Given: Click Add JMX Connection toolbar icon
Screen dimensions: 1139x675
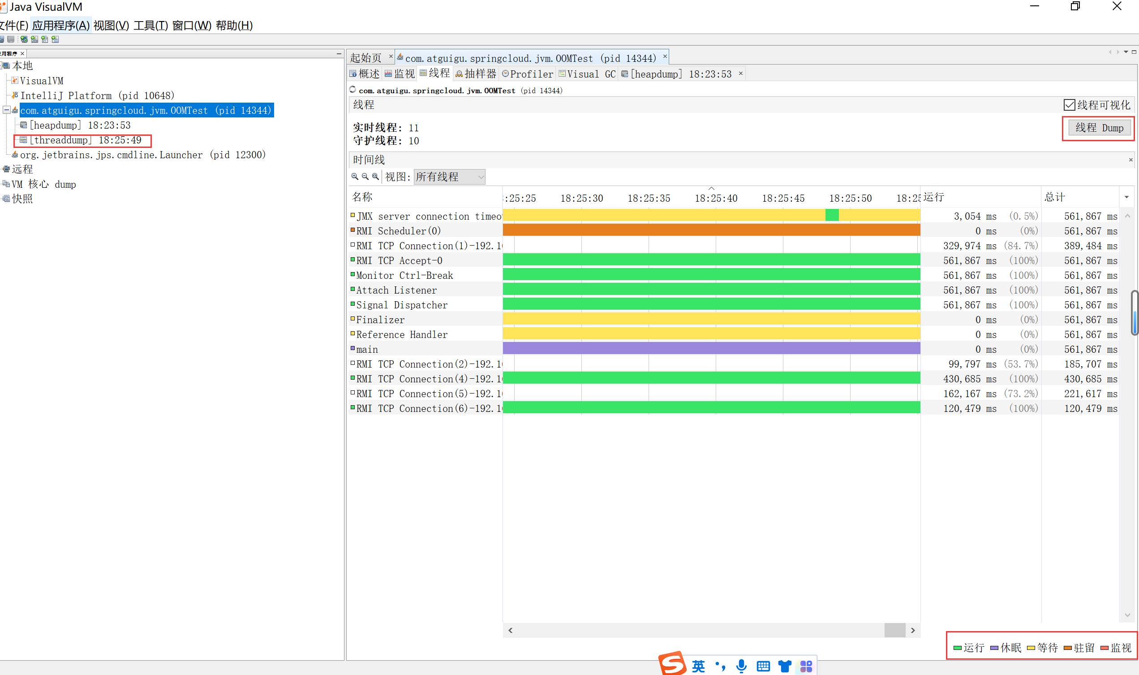Looking at the screenshot, I should (34, 39).
